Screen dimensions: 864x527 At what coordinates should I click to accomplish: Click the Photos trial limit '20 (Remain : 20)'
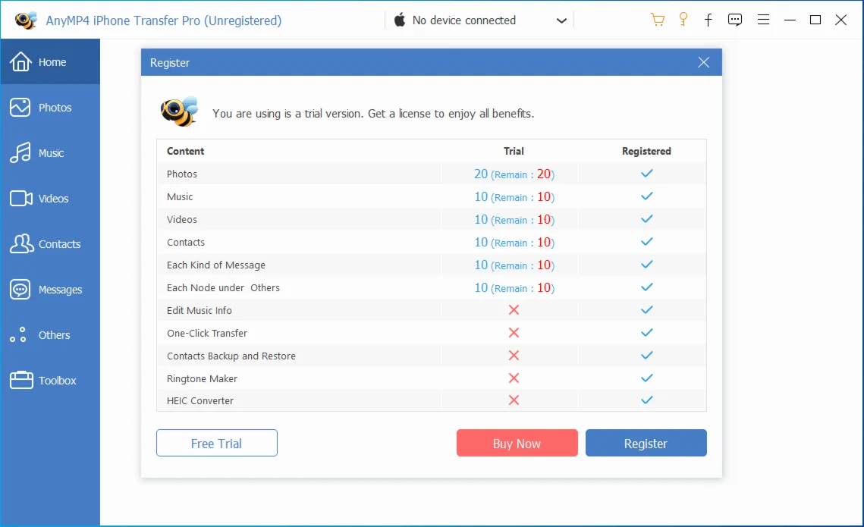coord(514,174)
